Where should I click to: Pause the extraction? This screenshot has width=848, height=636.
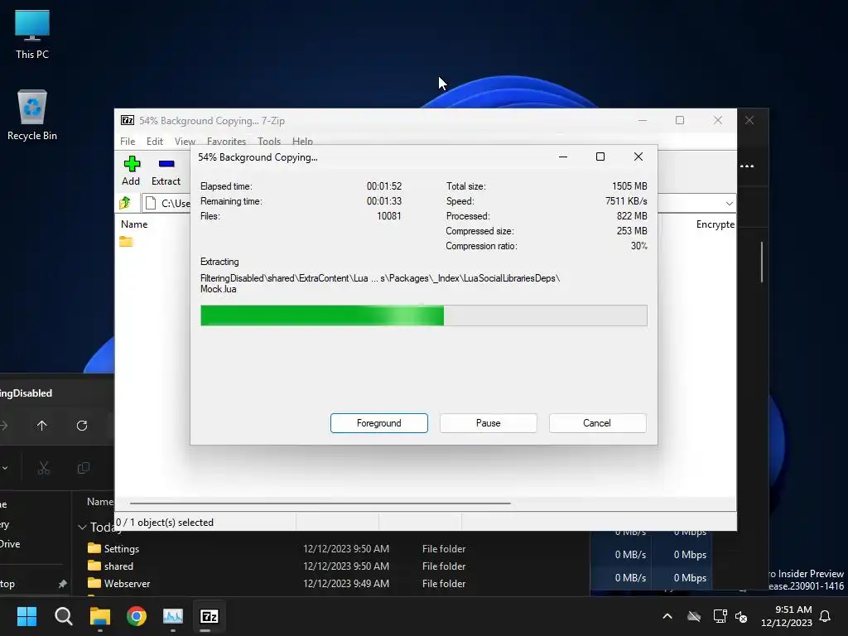(x=489, y=423)
